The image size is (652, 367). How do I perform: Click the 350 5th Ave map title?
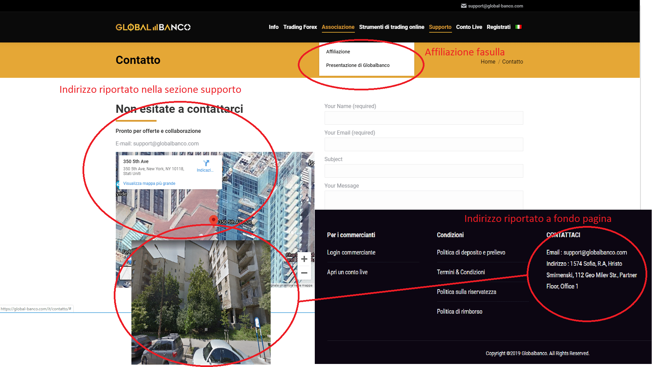[x=136, y=161]
